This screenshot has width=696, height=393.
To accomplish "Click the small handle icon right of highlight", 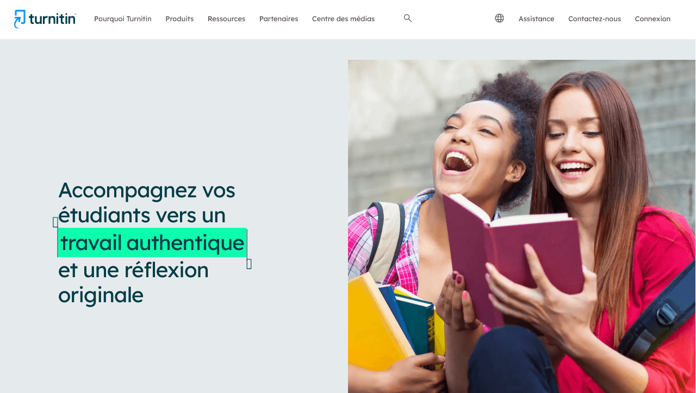I will point(249,264).
